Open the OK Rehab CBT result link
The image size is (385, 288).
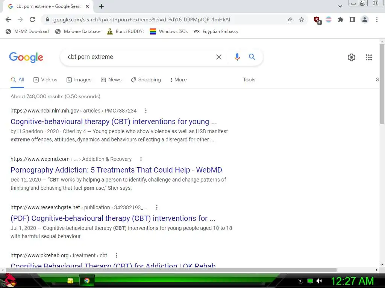[x=113, y=265]
